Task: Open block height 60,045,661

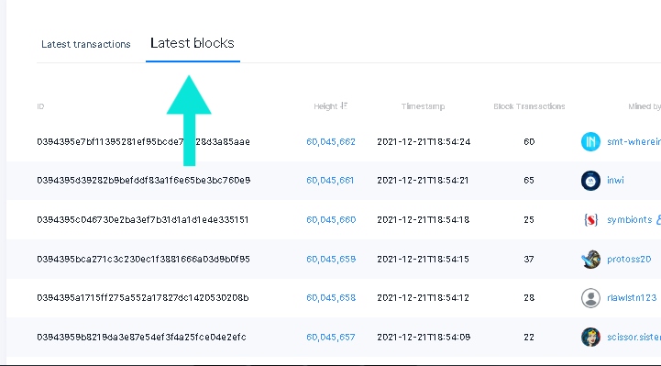Action: [330, 180]
